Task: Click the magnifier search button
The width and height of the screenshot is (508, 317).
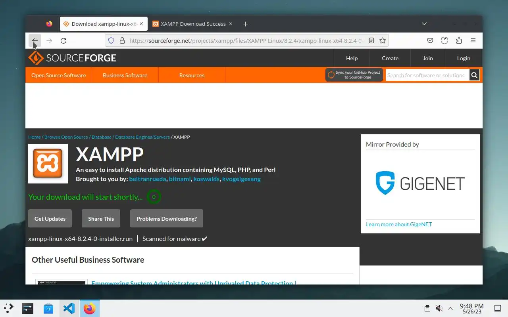Action: (474, 75)
